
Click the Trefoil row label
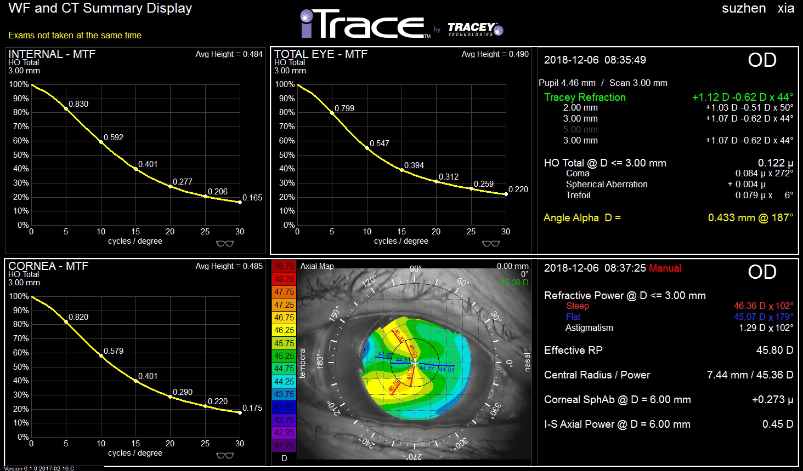click(x=578, y=196)
